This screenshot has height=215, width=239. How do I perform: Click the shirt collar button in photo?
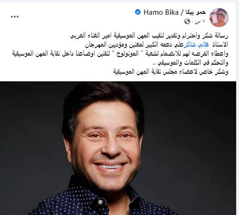[x=100, y=202]
